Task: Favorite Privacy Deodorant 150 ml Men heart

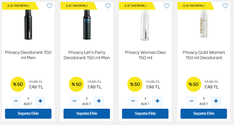Action: (49, 6)
